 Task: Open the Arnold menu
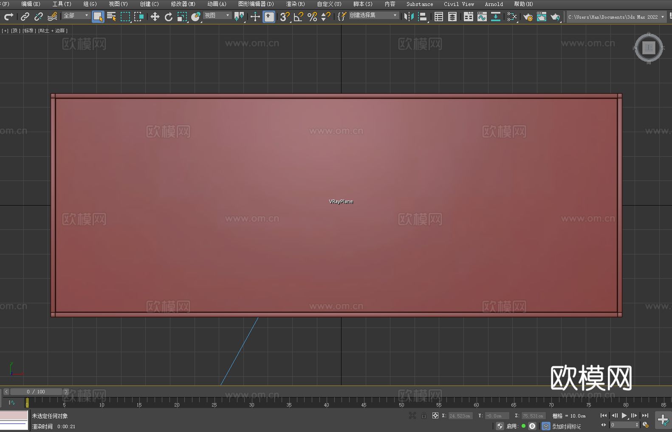[x=494, y=4]
